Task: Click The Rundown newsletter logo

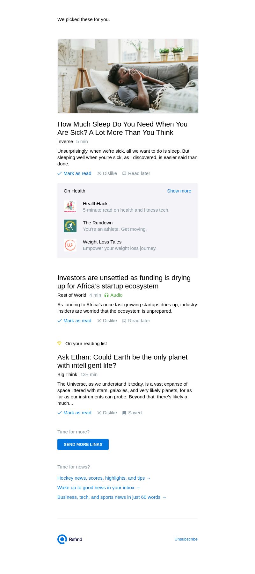Action: click(70, 226)
